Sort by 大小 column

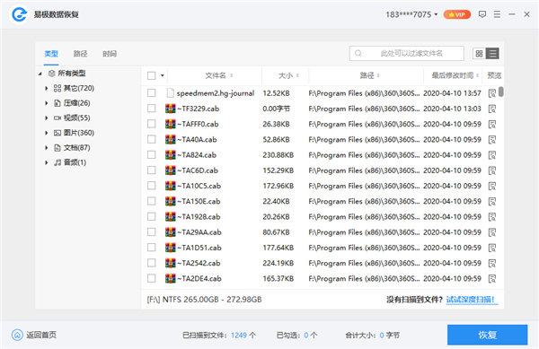coord(288,75)
